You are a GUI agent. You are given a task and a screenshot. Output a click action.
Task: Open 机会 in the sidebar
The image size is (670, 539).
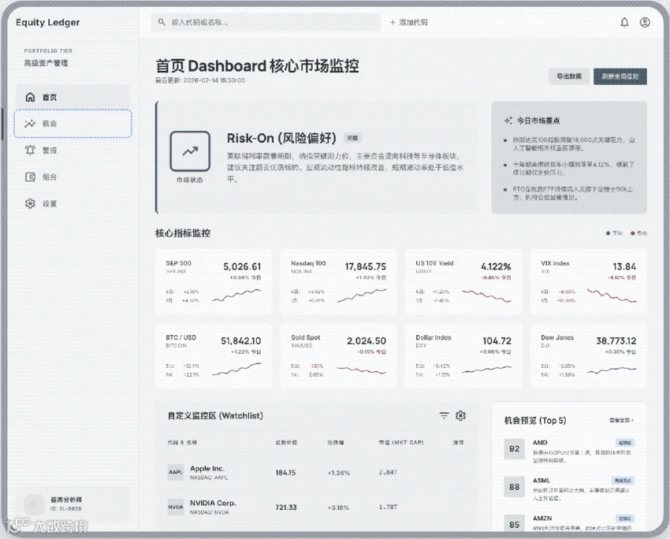73,124
